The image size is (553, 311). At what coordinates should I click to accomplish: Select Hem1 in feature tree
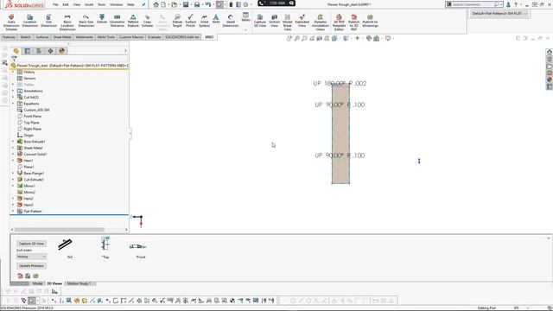(29, 161)
